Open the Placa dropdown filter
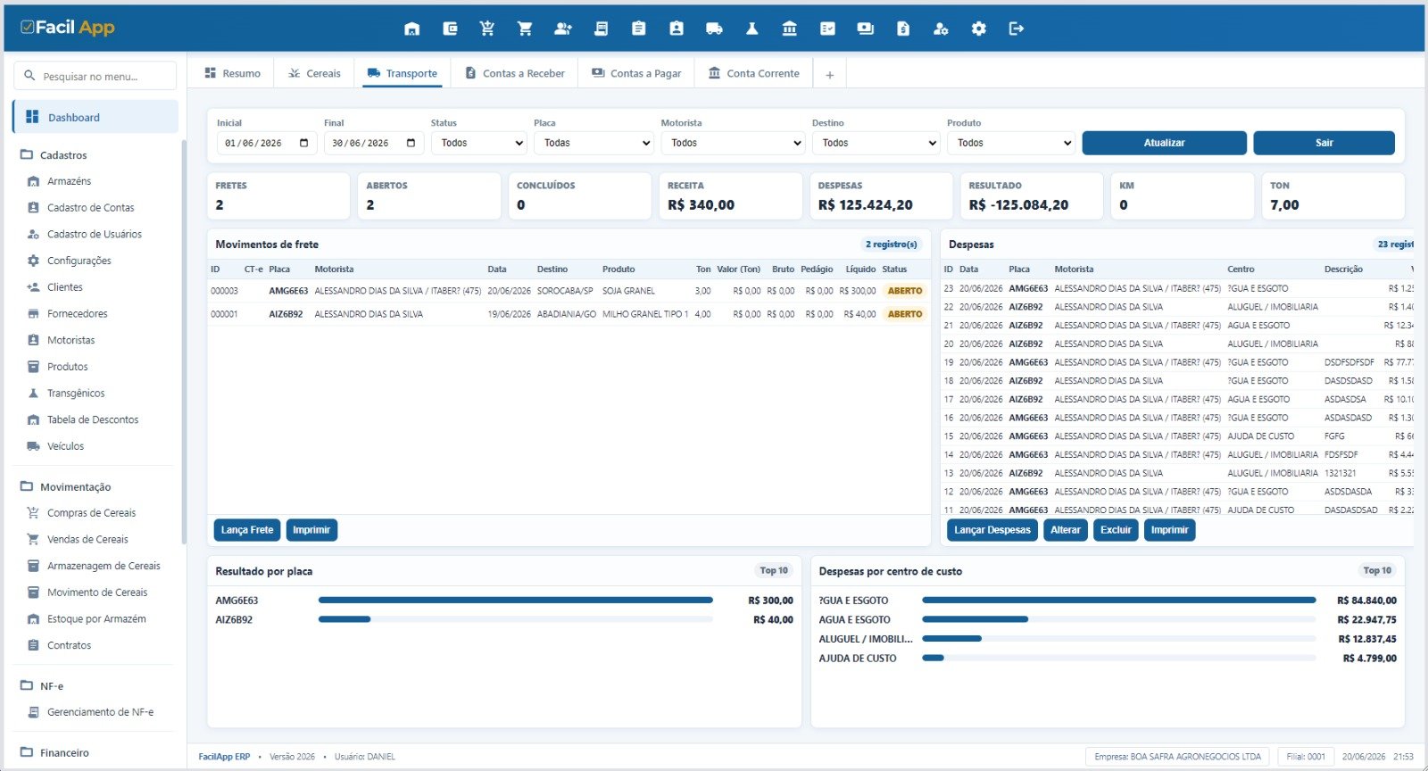This screenshot has width=1428, height=771. 594,143
